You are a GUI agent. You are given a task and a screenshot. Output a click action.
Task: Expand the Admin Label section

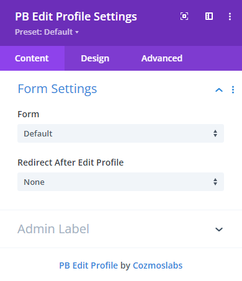coord(219,230)
